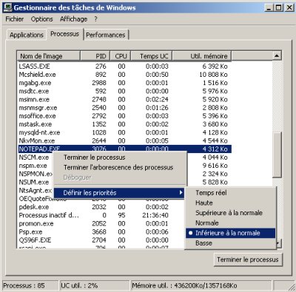Select the msimn.exe process row
The width and height of the screenshot is (296, 292).
124,100
